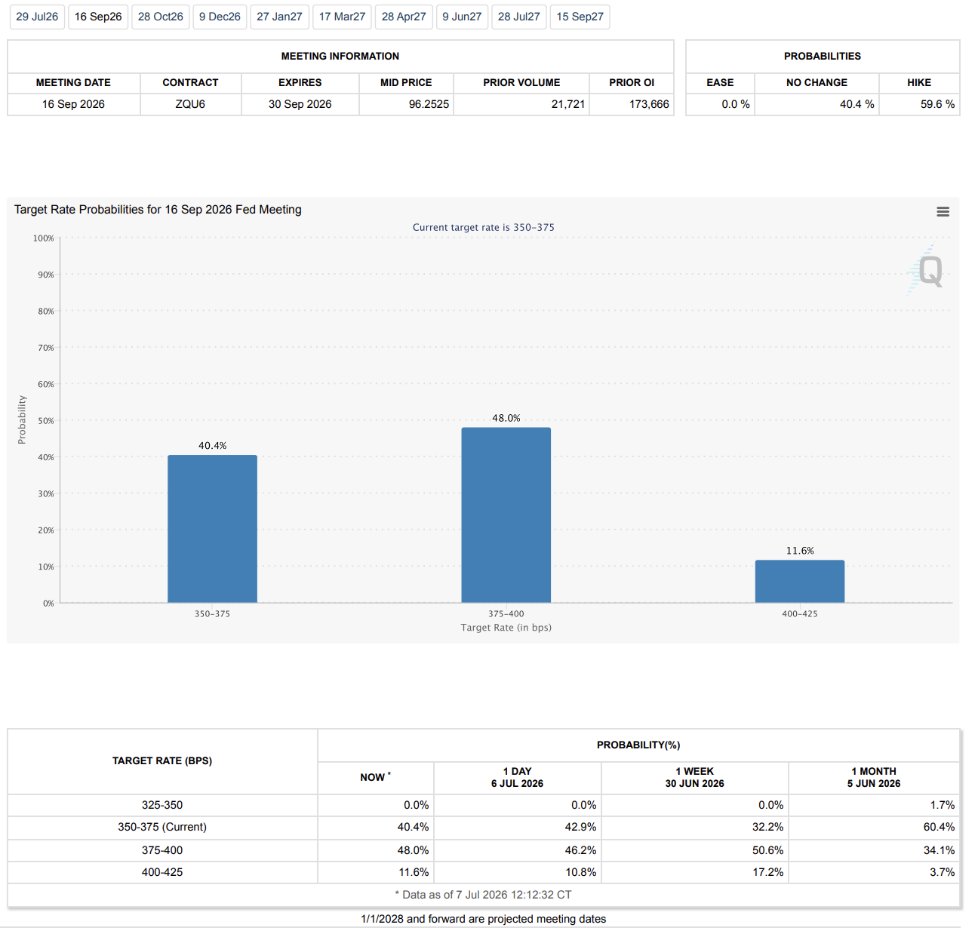The width and height of the screenshot is (978, 940).
Task: Select the expiry date 30 Sep 2026
Action: click(300, 104)
